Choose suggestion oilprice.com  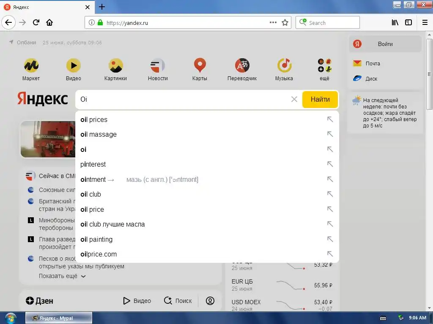tap(207, 254)
